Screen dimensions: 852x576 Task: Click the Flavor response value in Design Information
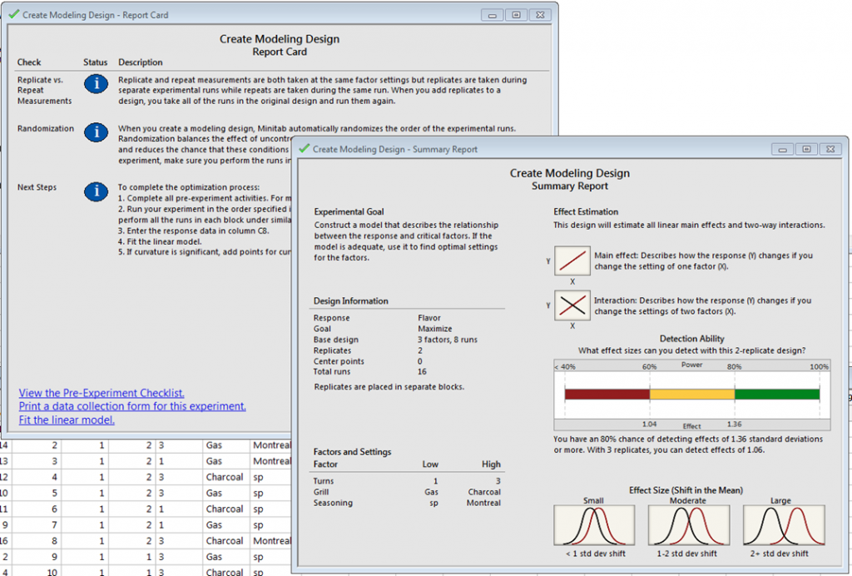tap(429, 318)
